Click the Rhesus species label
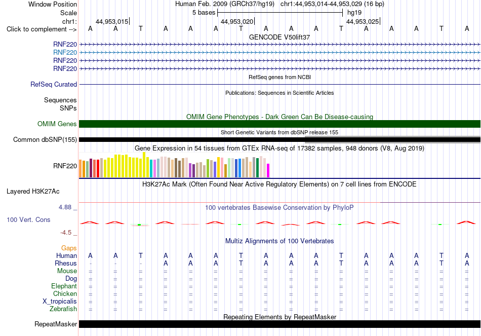 click(x=66, y=263)
